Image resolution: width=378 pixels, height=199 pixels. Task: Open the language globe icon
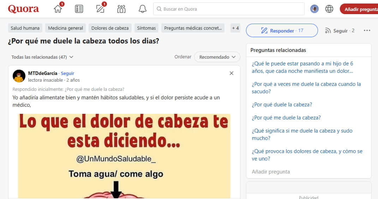329,9
